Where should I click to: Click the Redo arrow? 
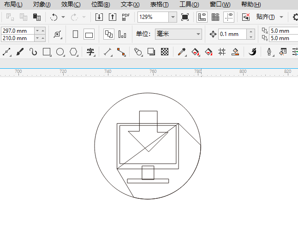(x=74, y=17)
